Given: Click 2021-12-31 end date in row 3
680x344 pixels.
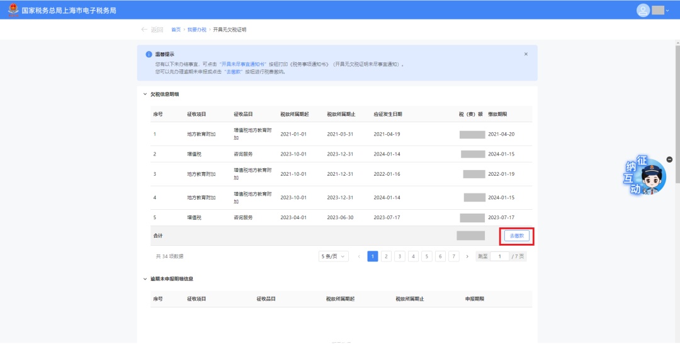Looking at the screenshot, I should (341, 174).
